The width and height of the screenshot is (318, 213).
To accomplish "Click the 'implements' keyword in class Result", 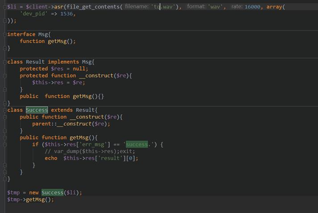I will (x=63, y=62).
